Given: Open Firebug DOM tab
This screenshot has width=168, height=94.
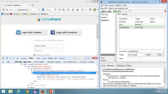Looking at the screenshot, I should [50, 58].
